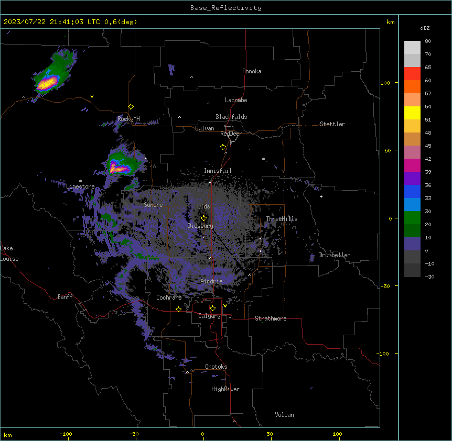Viewport: 452px width, 441px height.
Task: Click the Okotoks label
Action: 216,367
